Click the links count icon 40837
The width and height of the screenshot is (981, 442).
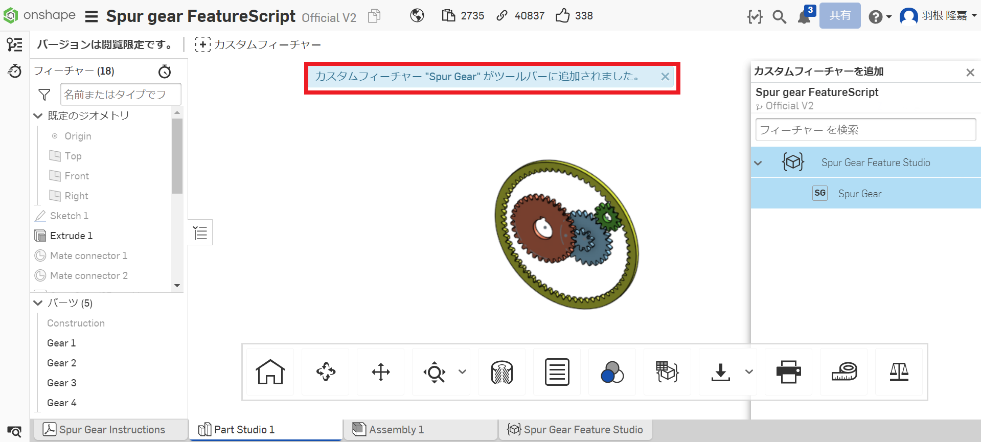coord(502,16)
